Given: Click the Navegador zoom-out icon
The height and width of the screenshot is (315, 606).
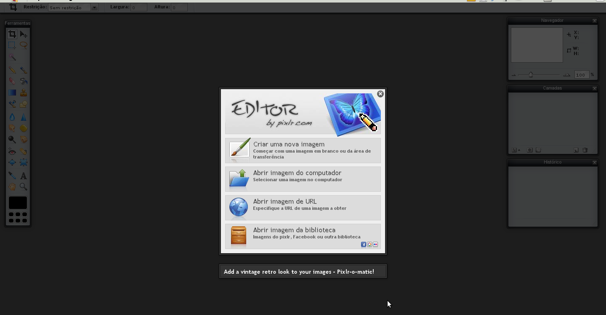Looking at the screenshot, I should 513,75.
